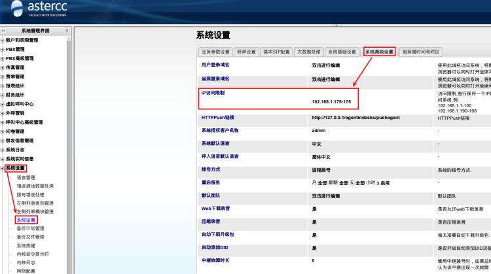Expand the 呼叫中心高级管理 tree node
This screenshot has width=491, height=274.
click(x=3, y=122)
